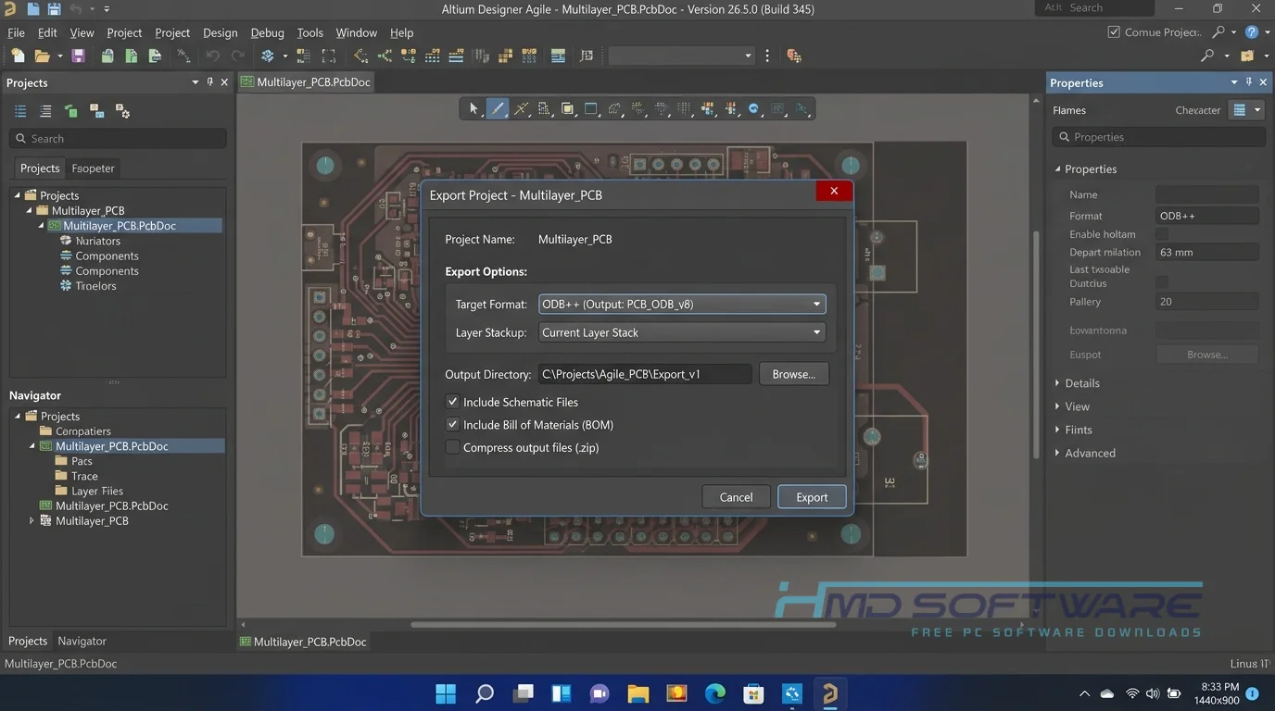Screen dimensions: 1275x711
Task: Click the green icon in Projects panel toolbar
Action: point(71,111)
